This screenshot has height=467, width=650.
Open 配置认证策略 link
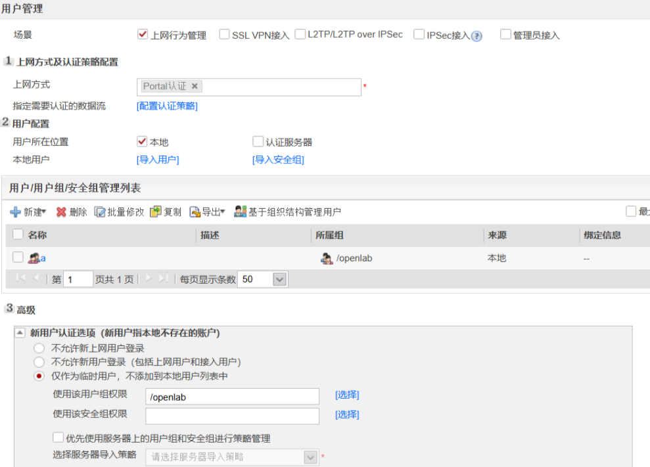point(167,106)
